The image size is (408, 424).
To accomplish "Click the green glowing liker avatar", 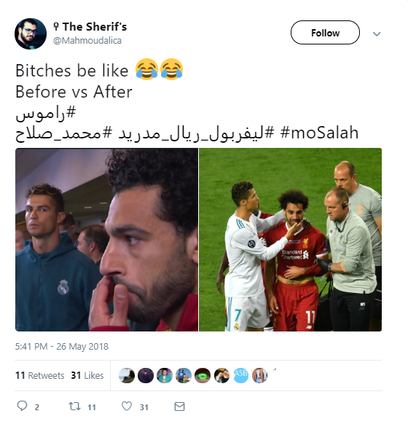I will click(x=203, y=375).
